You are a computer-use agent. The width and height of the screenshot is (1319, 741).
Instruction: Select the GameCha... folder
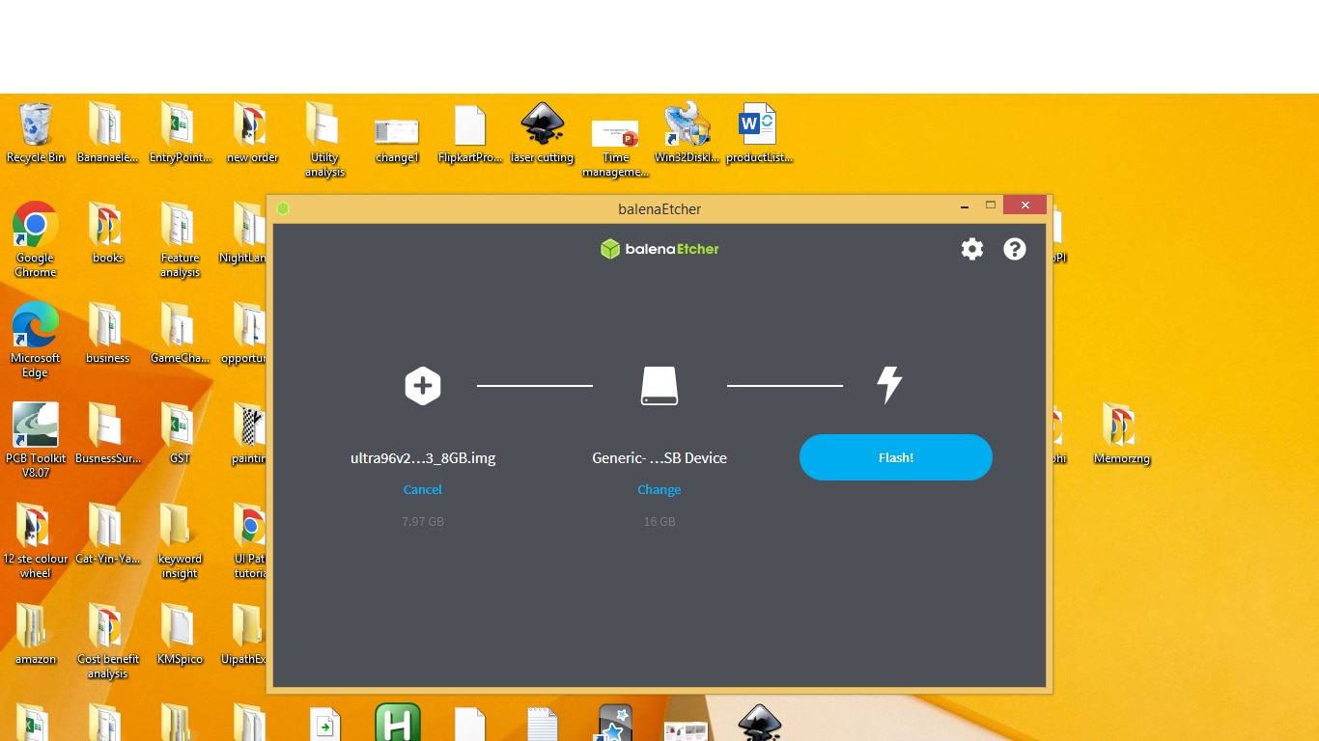(x=180, y=333)
